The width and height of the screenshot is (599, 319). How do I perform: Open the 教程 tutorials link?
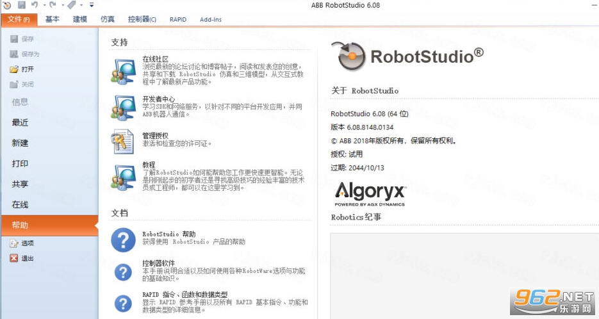149,165
